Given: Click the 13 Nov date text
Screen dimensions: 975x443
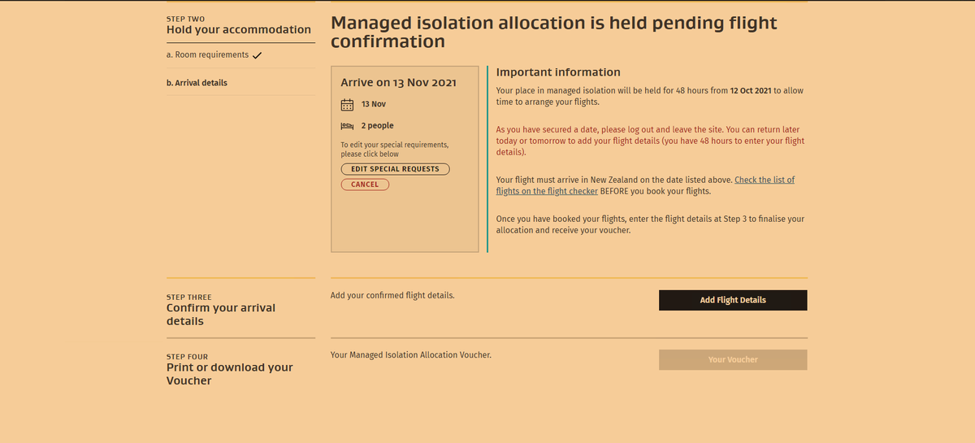Looking at the screenshot, I should point(374,104).
